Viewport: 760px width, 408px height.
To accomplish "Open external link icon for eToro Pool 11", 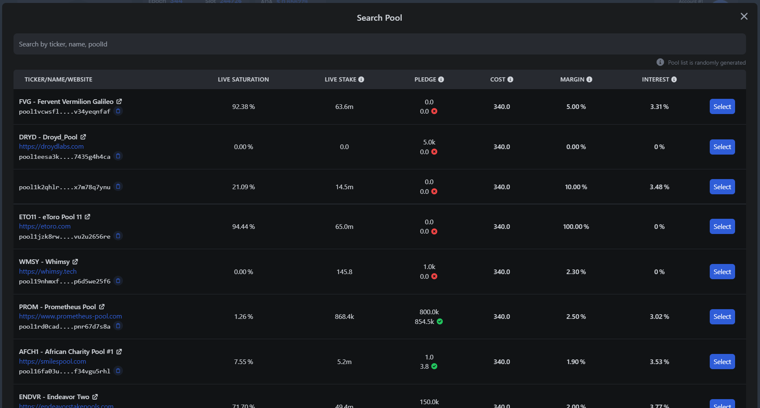I will 87,217.
